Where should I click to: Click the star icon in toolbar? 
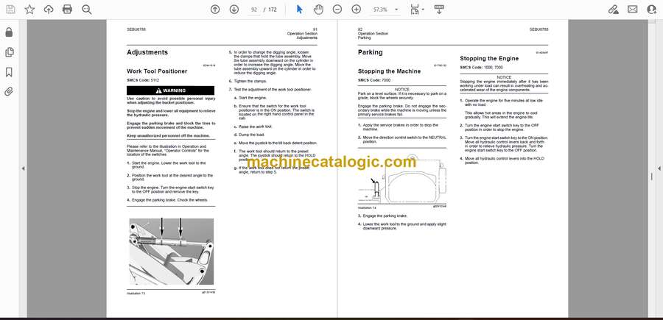pos(29,10)
